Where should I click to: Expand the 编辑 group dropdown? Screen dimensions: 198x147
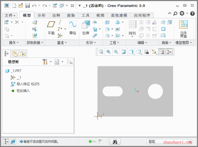142,43
